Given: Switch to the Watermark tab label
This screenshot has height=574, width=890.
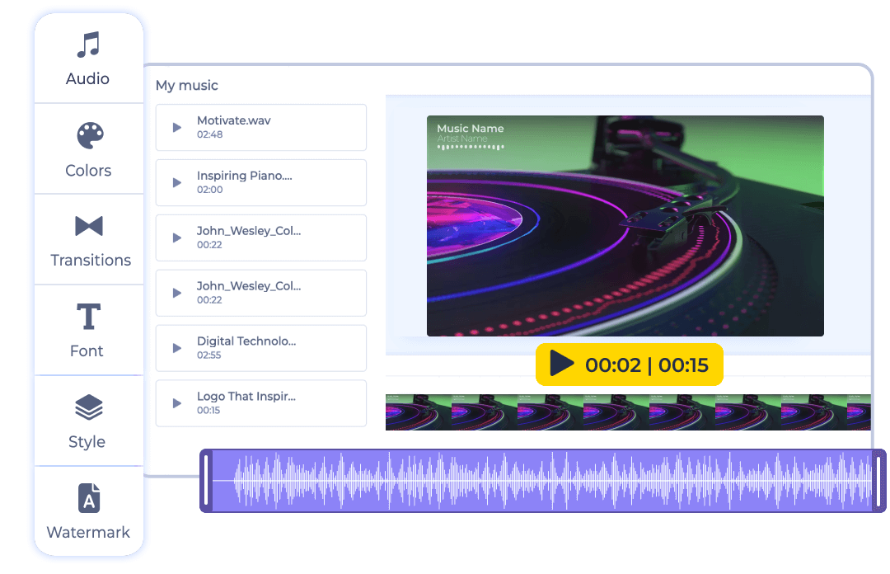Looking at the screenshot, I should pyautogui.click(x=88, y=533).
